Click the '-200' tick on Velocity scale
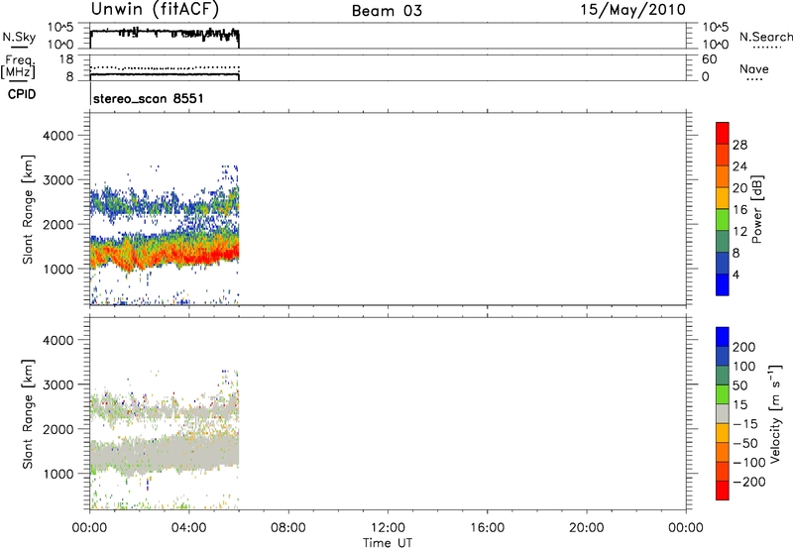The height and width of the screenshot is (549, 793). tap(748, 482)
